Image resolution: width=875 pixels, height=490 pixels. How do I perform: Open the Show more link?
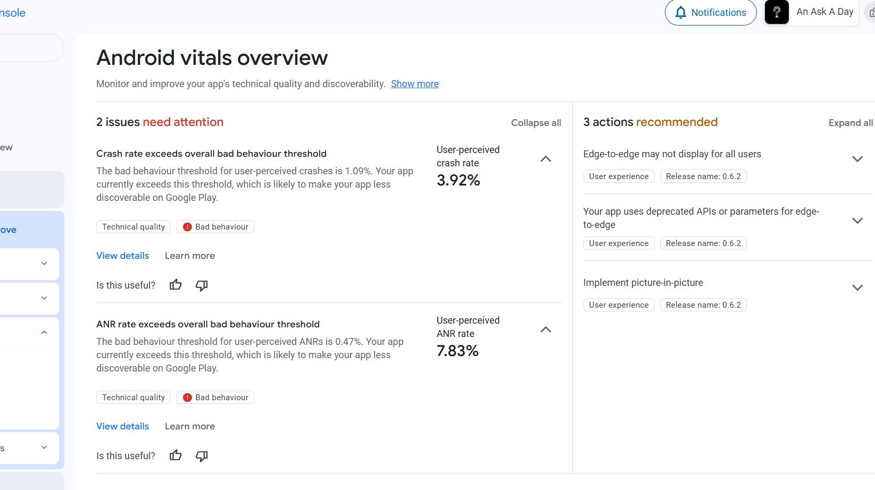pos(415,84)
